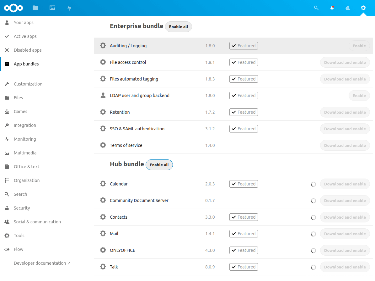The height and width of the screenshot is (281, 375).
Task: Click the search magnifier in header
Action: 316,8
